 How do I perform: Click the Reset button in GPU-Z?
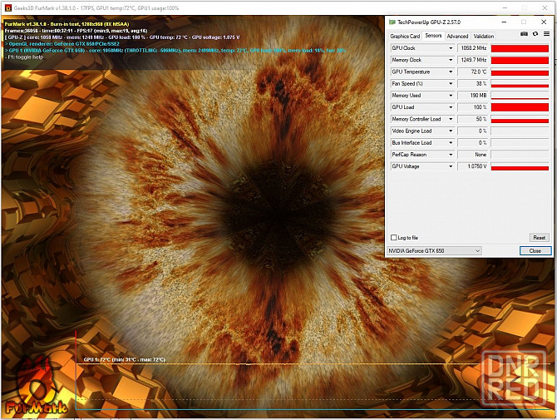(x=539, y=237)
